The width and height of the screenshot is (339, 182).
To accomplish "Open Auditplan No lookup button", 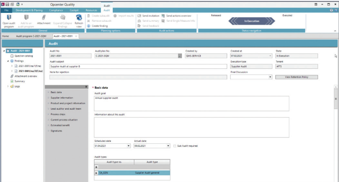I will click(180, 56).
